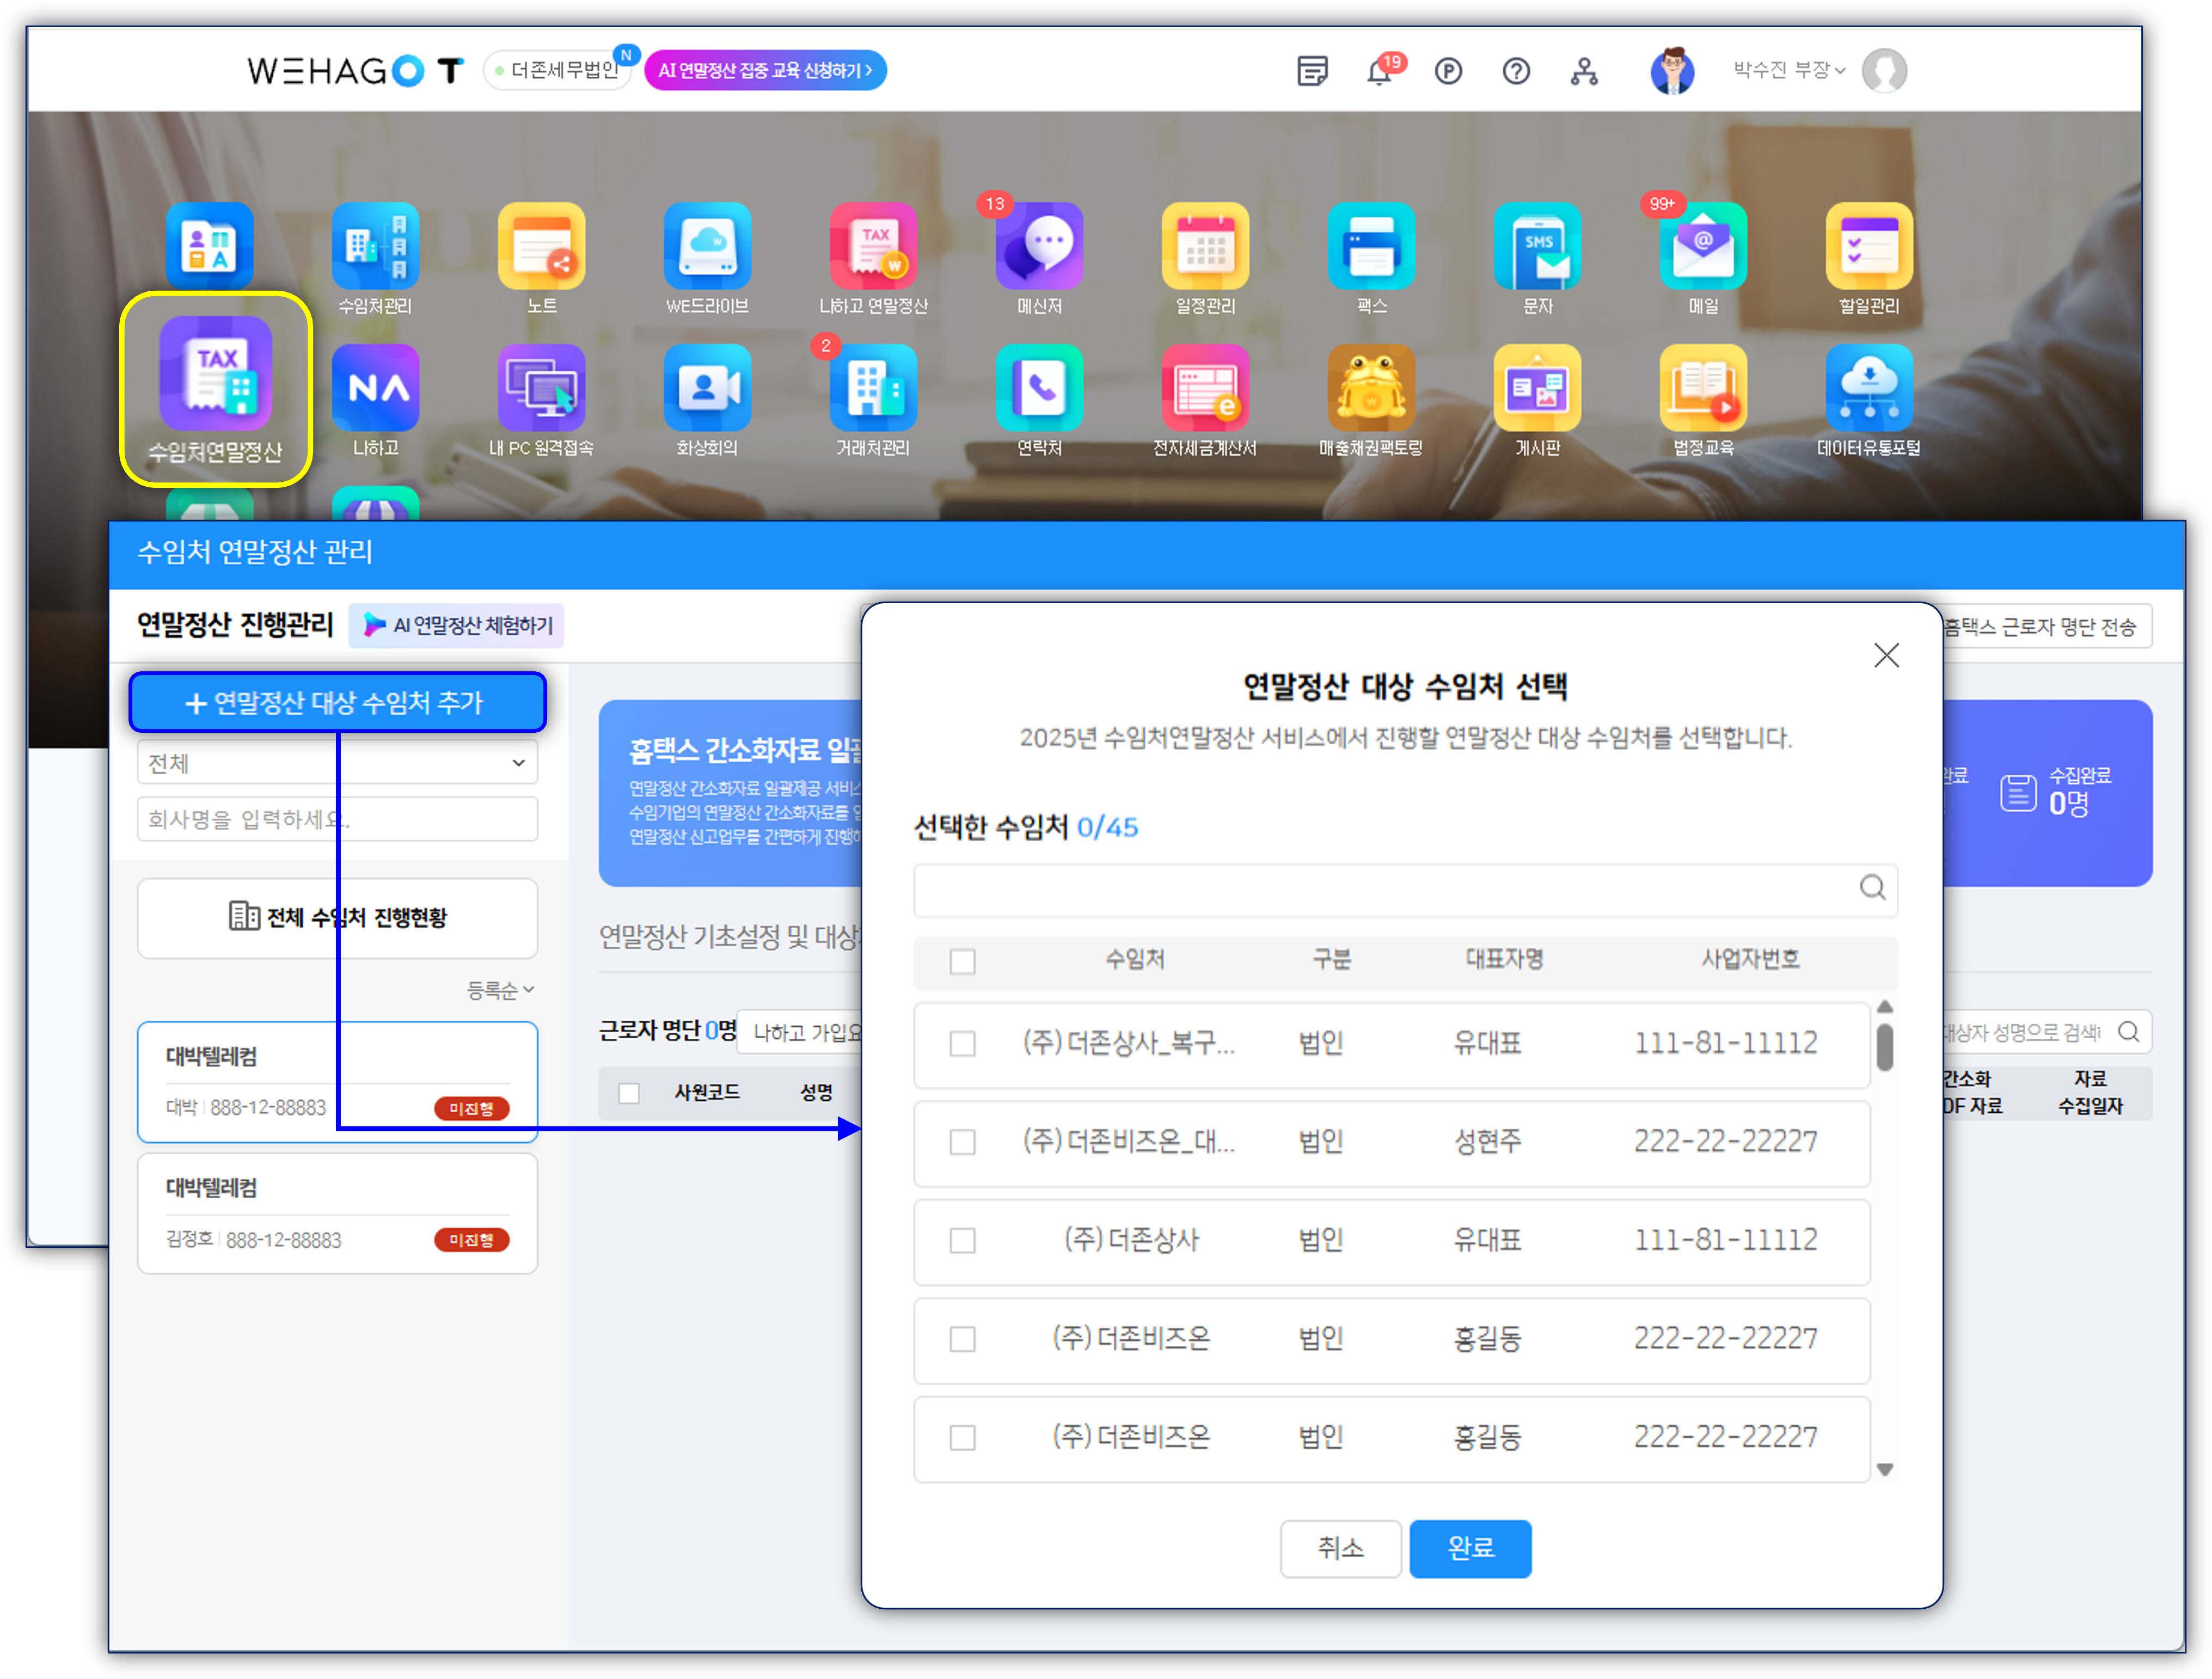2212x1679 pixels.
Task: Open the 데이터유통포털 app icon
Action: coord(1869,388)
